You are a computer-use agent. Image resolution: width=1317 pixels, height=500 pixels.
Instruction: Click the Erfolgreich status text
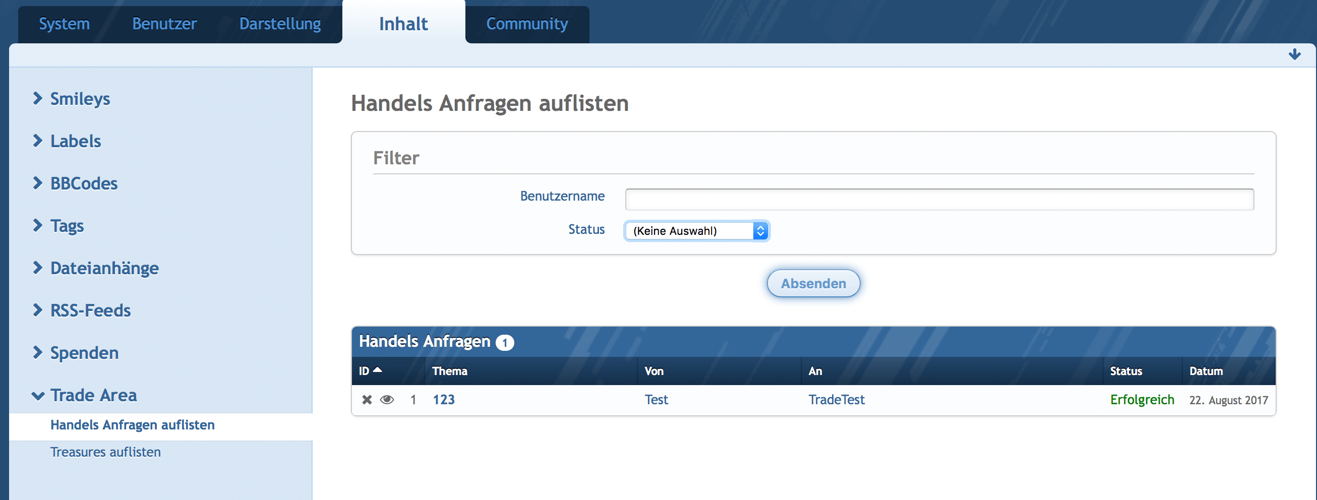tap(1142, 400)
